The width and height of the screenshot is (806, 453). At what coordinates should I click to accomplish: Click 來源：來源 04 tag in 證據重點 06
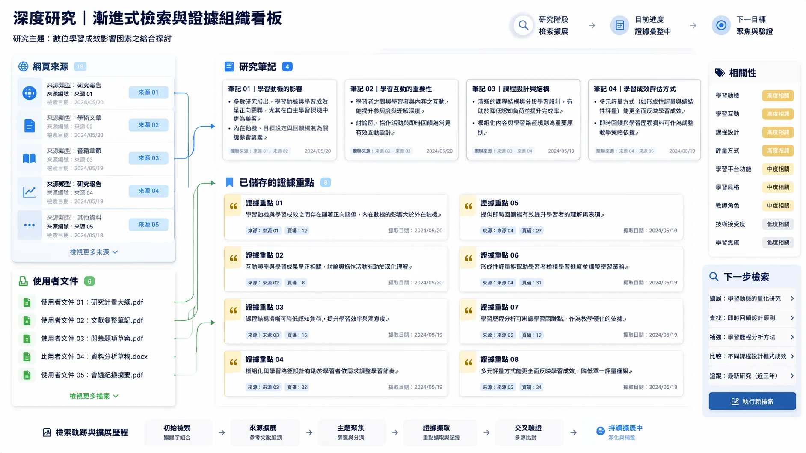click(498, 283)
